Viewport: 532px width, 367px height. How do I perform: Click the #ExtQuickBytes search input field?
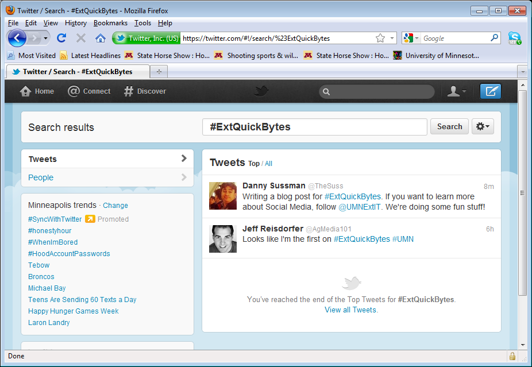pyautogui.click(x=314, y=127)
